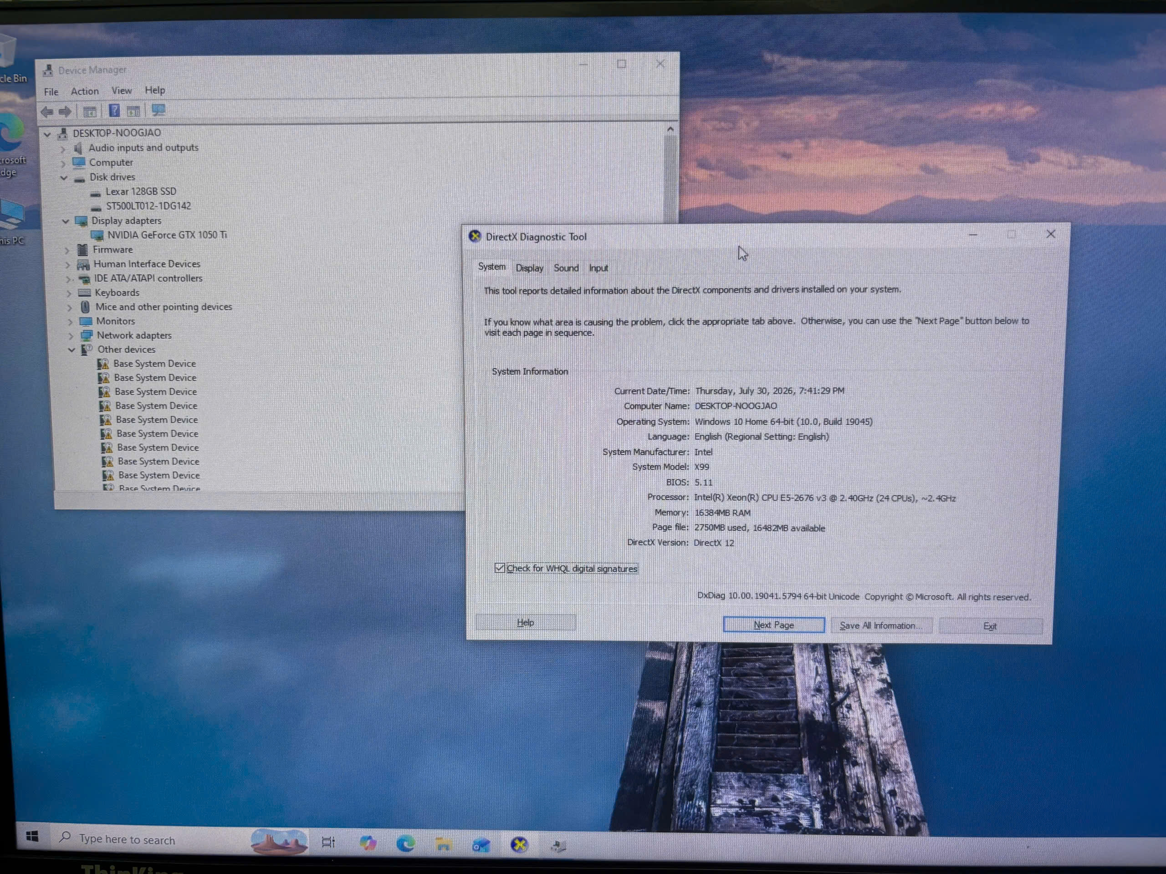Screen dimensions: 1166x874
Task: Open the Windows Start menu
Action: point(32,836)
